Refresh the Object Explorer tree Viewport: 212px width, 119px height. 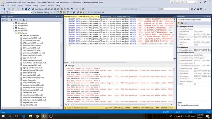coord(24,20)
